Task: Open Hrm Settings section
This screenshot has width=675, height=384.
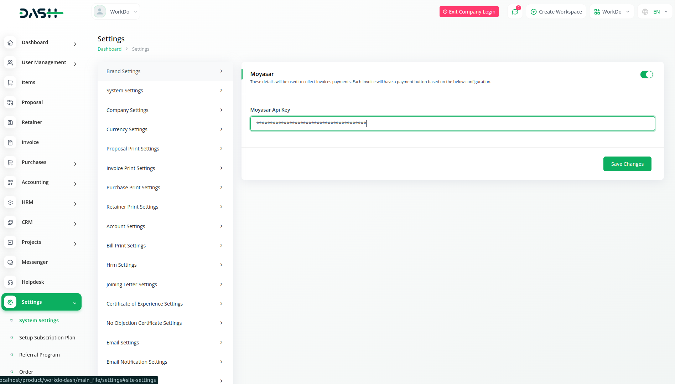Action: point(165,265)
